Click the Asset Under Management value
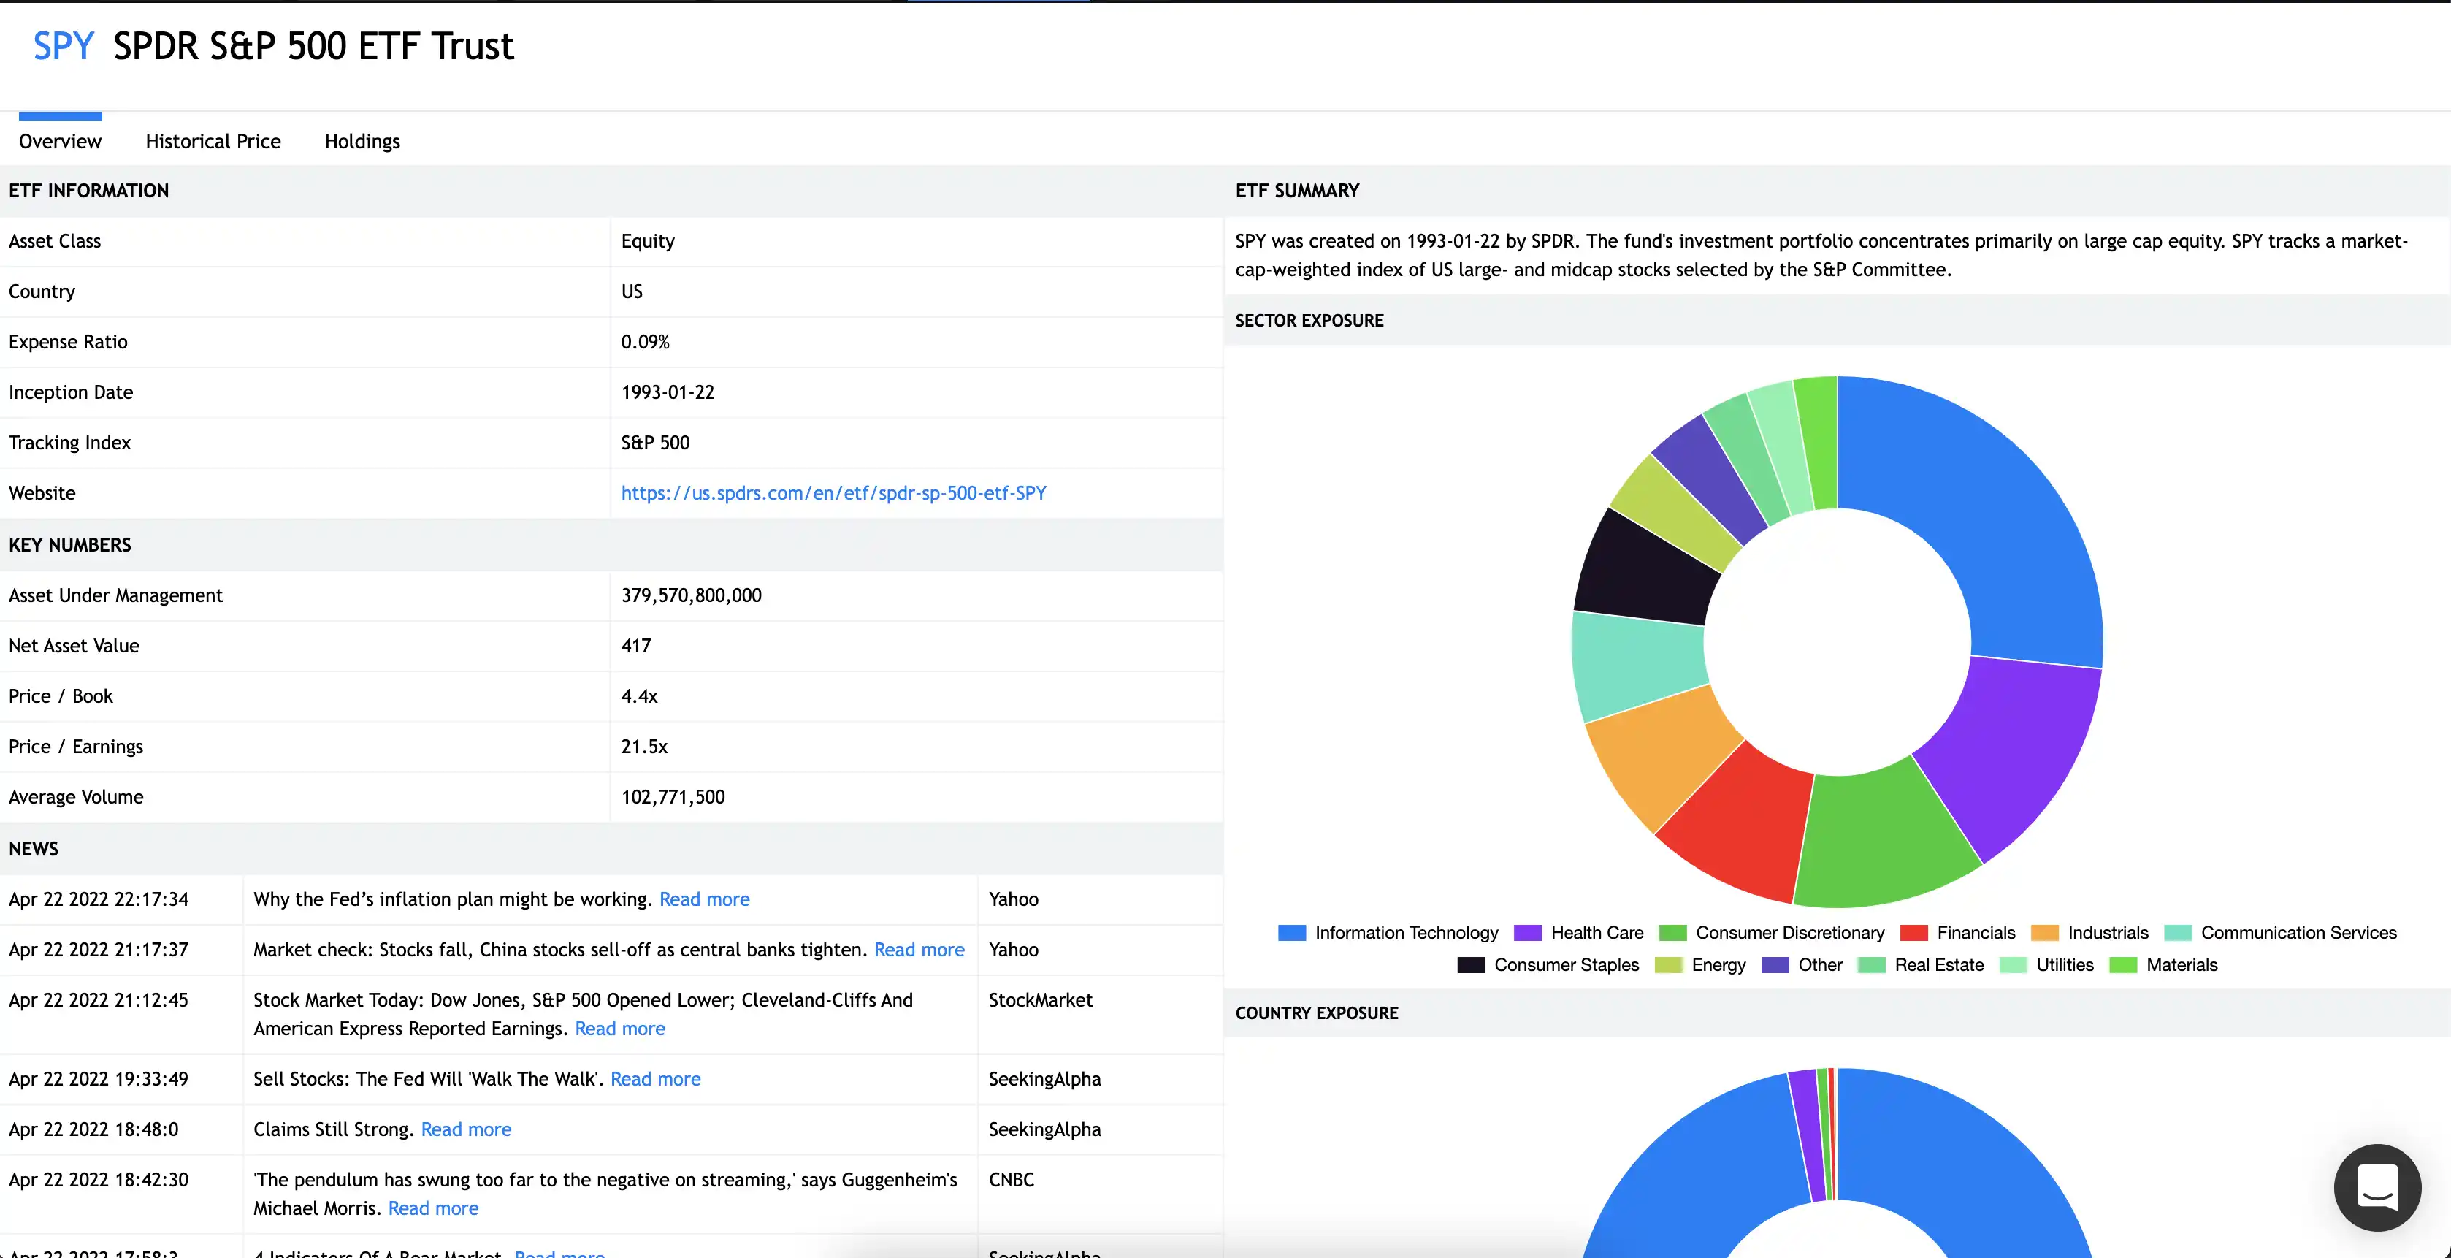 691,595
